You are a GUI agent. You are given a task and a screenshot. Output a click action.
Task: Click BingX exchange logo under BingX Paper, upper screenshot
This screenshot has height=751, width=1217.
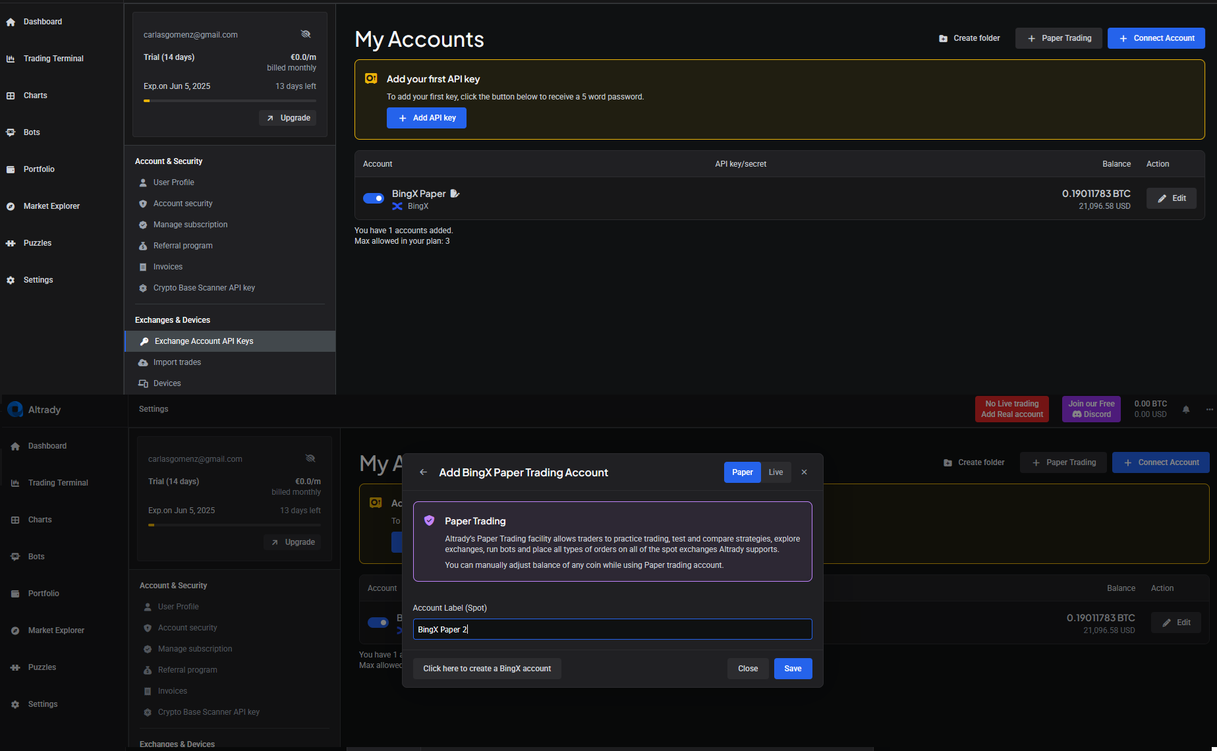pyautogui.click(x=397, y=206)
